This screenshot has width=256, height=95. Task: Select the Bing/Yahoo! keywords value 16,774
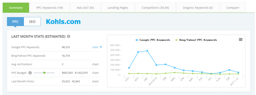tap(66, 56)
